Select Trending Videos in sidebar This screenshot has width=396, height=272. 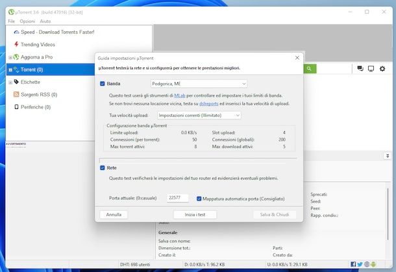(x=38, y=44)
